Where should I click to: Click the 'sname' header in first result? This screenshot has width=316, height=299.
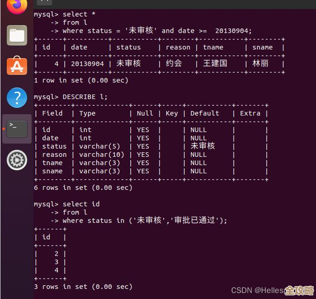(262, 47)
